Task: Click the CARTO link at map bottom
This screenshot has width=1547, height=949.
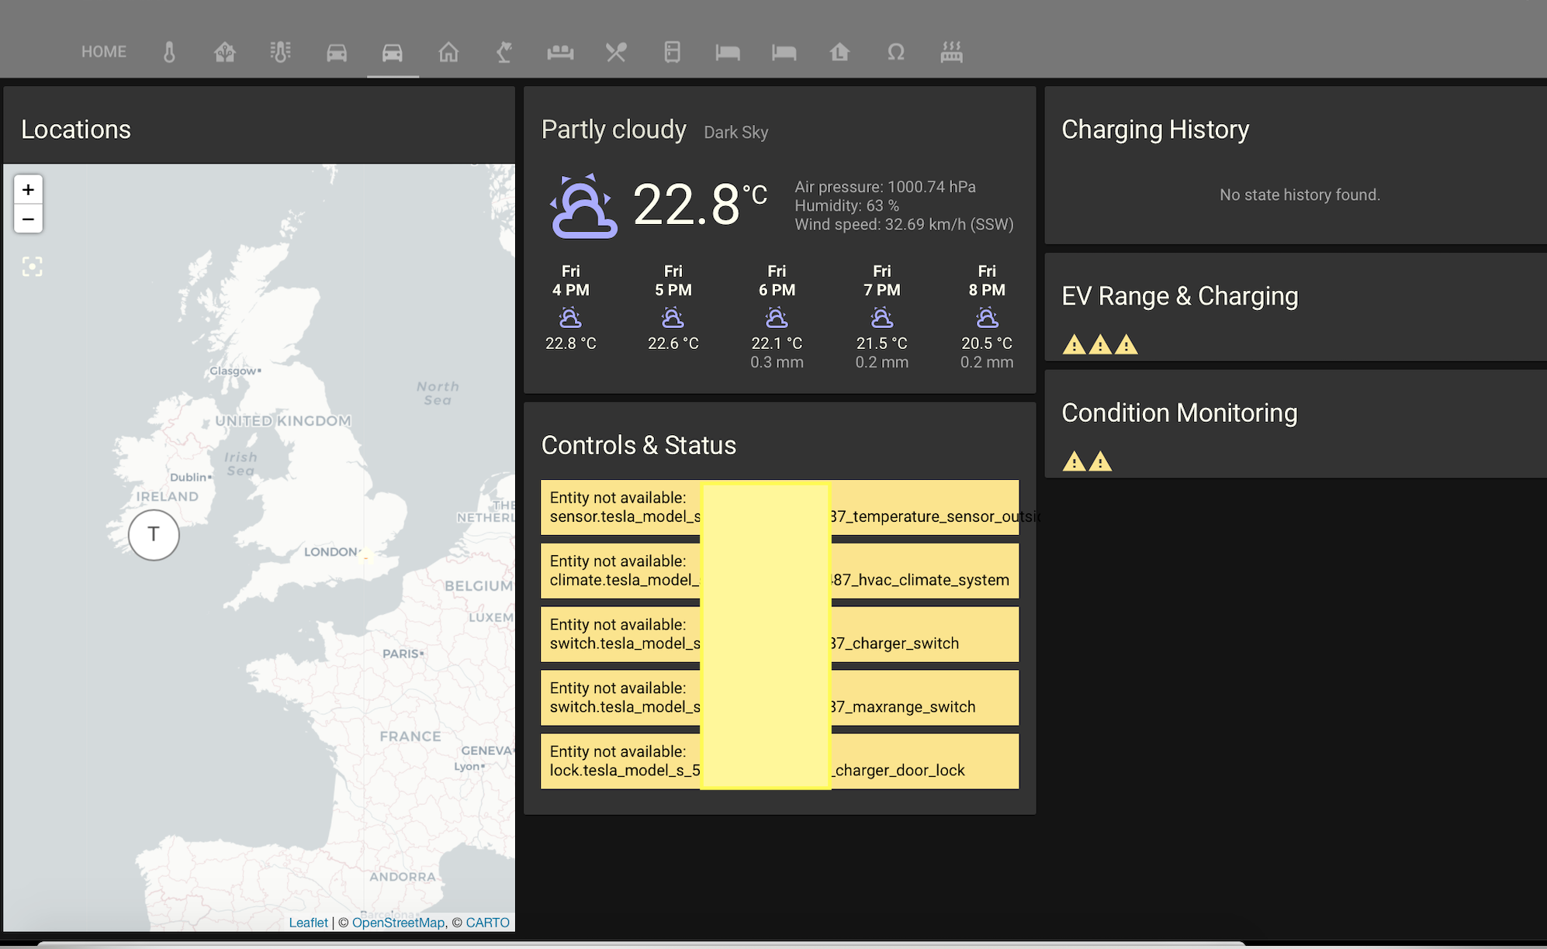Action: (x=487, y=922)
